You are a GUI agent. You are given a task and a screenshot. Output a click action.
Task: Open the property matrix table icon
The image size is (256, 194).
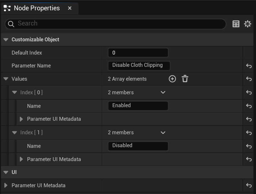[x=236, y=24]
